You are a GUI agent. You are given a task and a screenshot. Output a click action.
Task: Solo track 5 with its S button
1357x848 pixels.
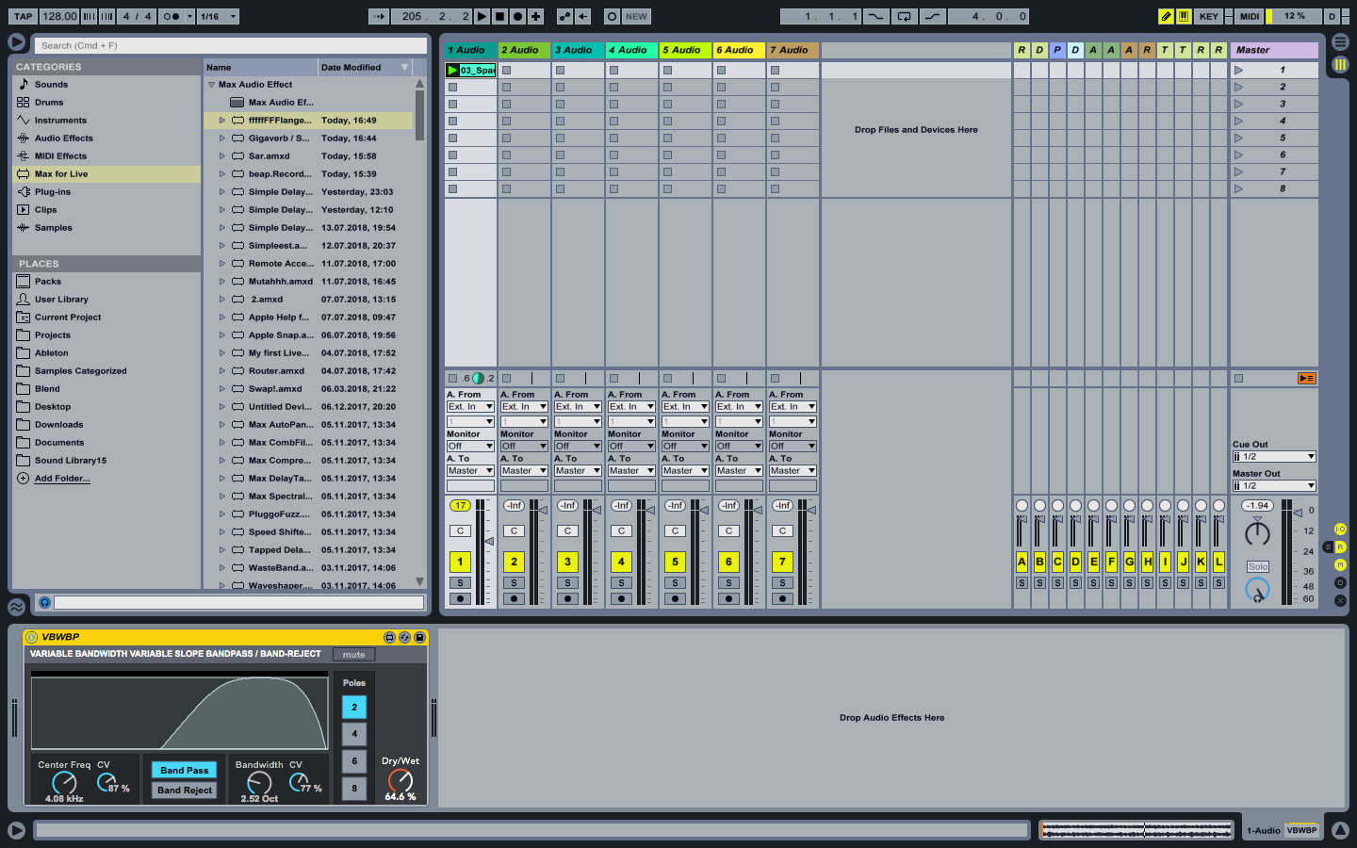[x=675, y=583]
